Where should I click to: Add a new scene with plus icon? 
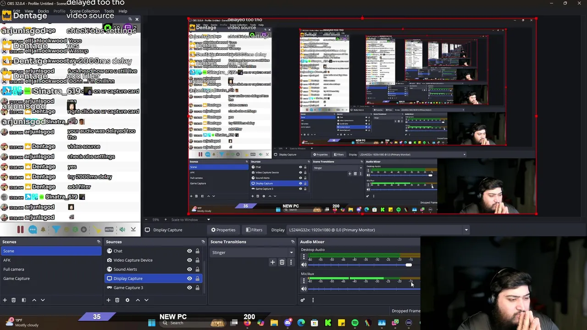5,300
